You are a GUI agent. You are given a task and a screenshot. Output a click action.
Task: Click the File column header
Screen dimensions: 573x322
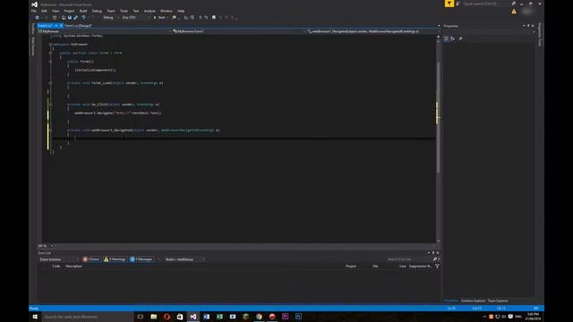[375, 267]
